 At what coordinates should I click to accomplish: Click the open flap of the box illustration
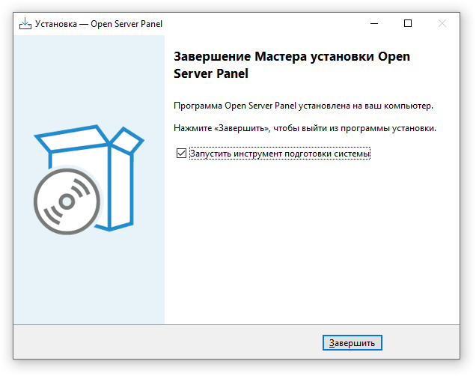coord(126,140)
